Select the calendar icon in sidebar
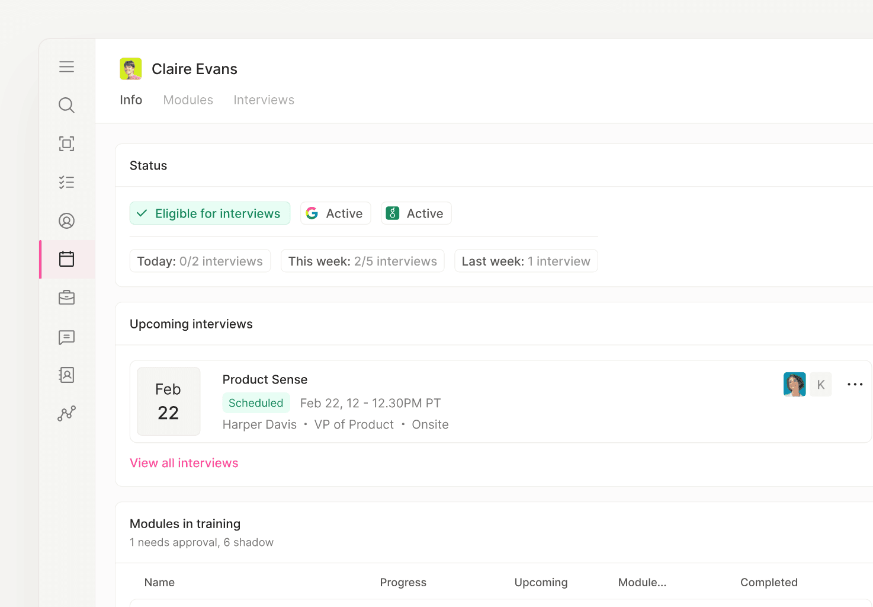 [66, 259]
